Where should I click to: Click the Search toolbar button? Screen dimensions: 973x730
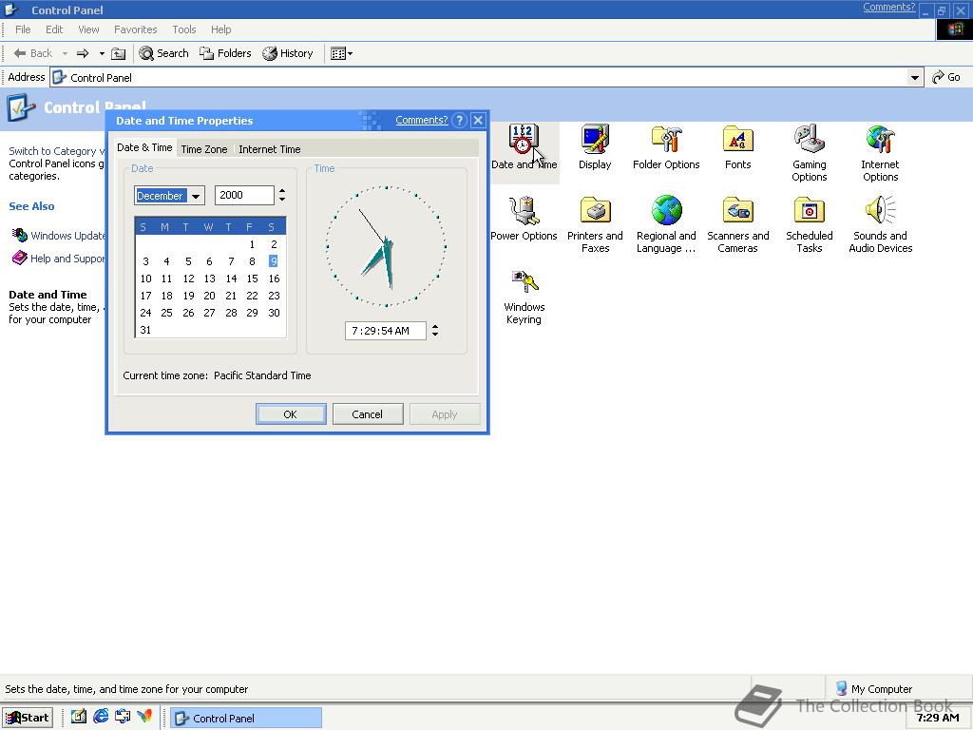(x=163, y=53)
